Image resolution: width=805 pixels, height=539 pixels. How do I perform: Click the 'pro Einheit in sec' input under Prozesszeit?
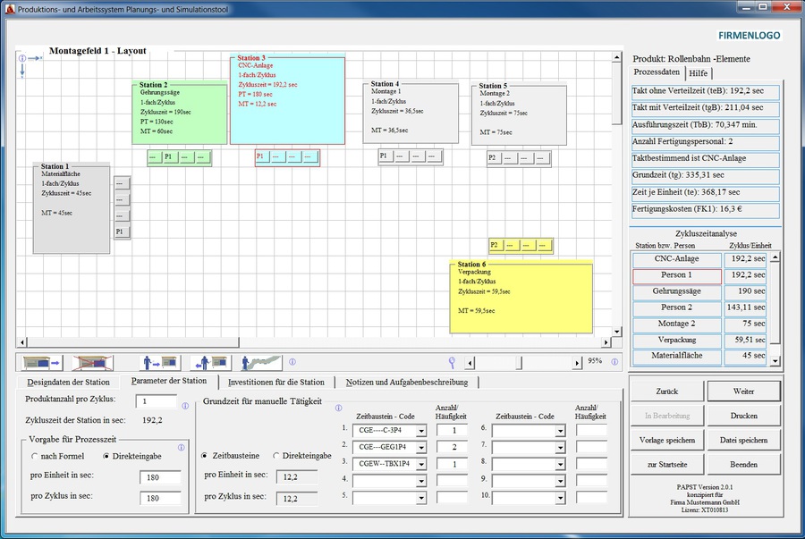[x=160, y=476]
